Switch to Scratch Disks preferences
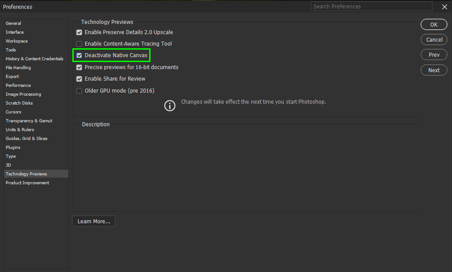 tap(19, 103)
